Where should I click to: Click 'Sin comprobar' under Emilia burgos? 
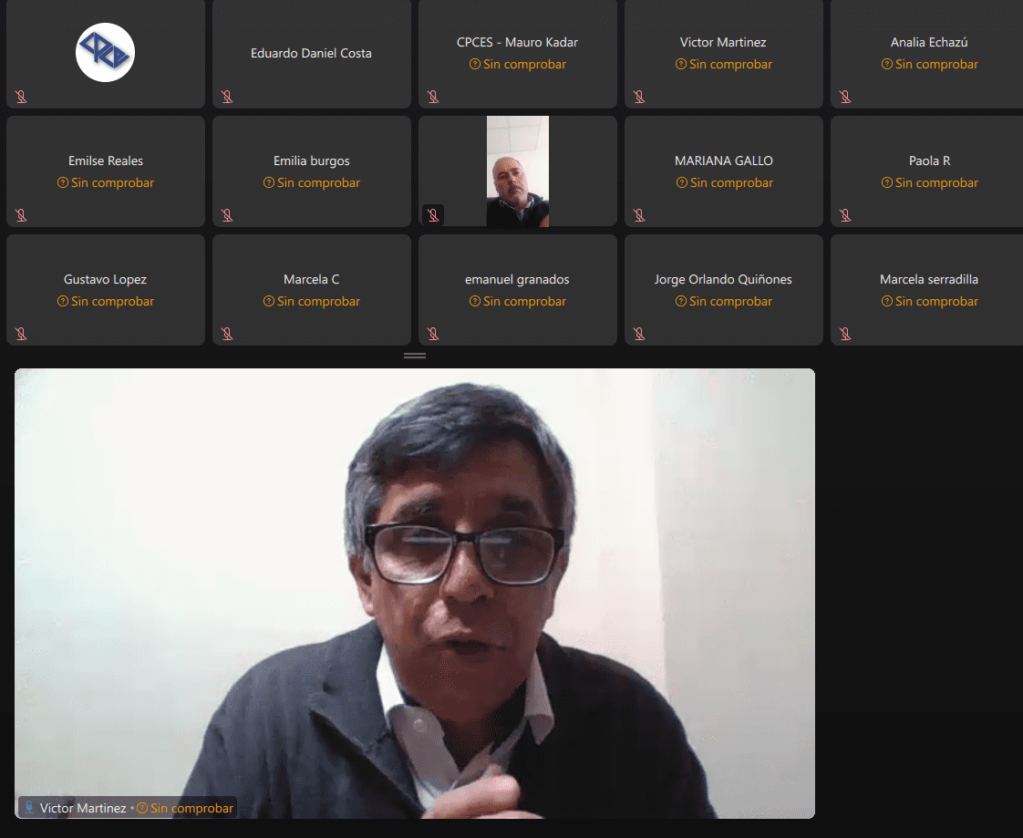coord(318,182)
